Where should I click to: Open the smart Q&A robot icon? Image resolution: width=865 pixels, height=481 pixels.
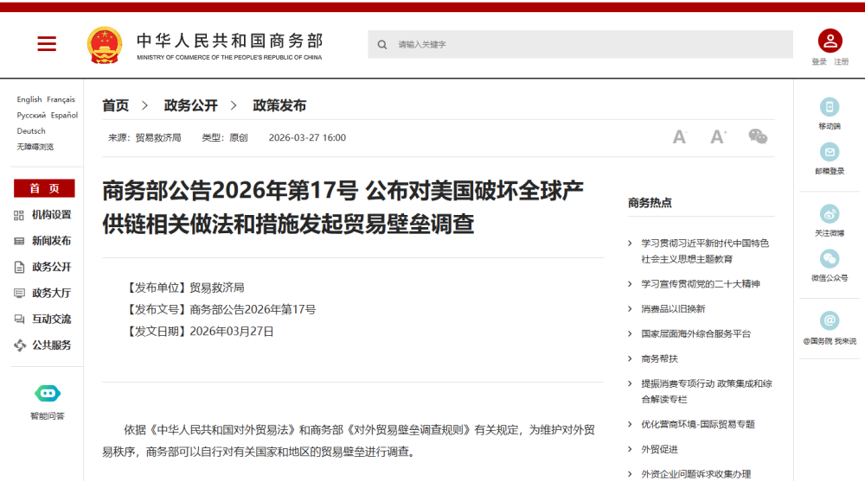click(48, 394)
